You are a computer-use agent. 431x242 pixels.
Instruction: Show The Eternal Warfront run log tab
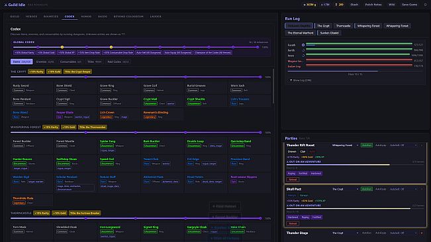301,33
